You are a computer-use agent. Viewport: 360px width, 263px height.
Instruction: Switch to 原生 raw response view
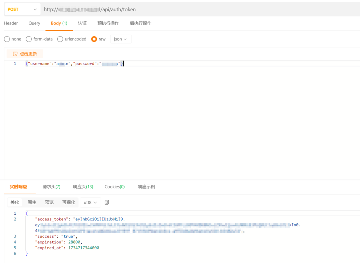[32, 202]
